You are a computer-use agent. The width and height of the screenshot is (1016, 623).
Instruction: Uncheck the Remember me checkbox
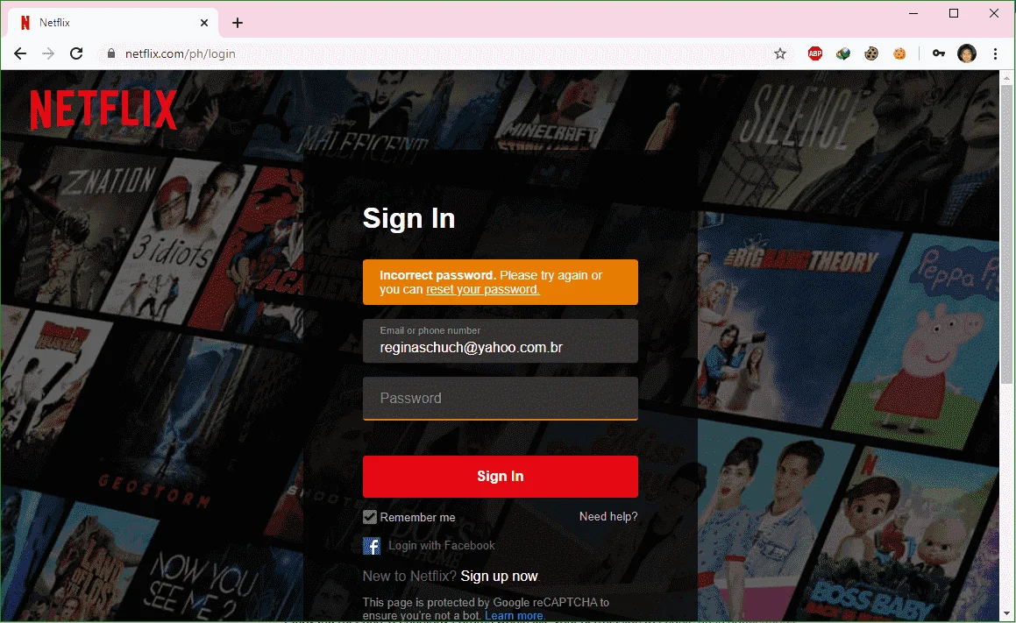[370, 517]
